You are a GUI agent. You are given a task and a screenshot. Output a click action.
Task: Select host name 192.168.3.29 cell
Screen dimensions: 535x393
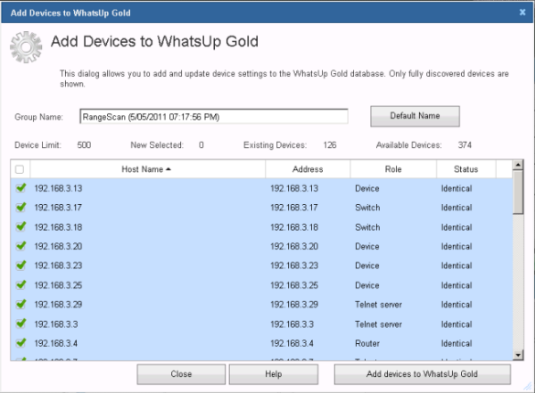(58, 305)
